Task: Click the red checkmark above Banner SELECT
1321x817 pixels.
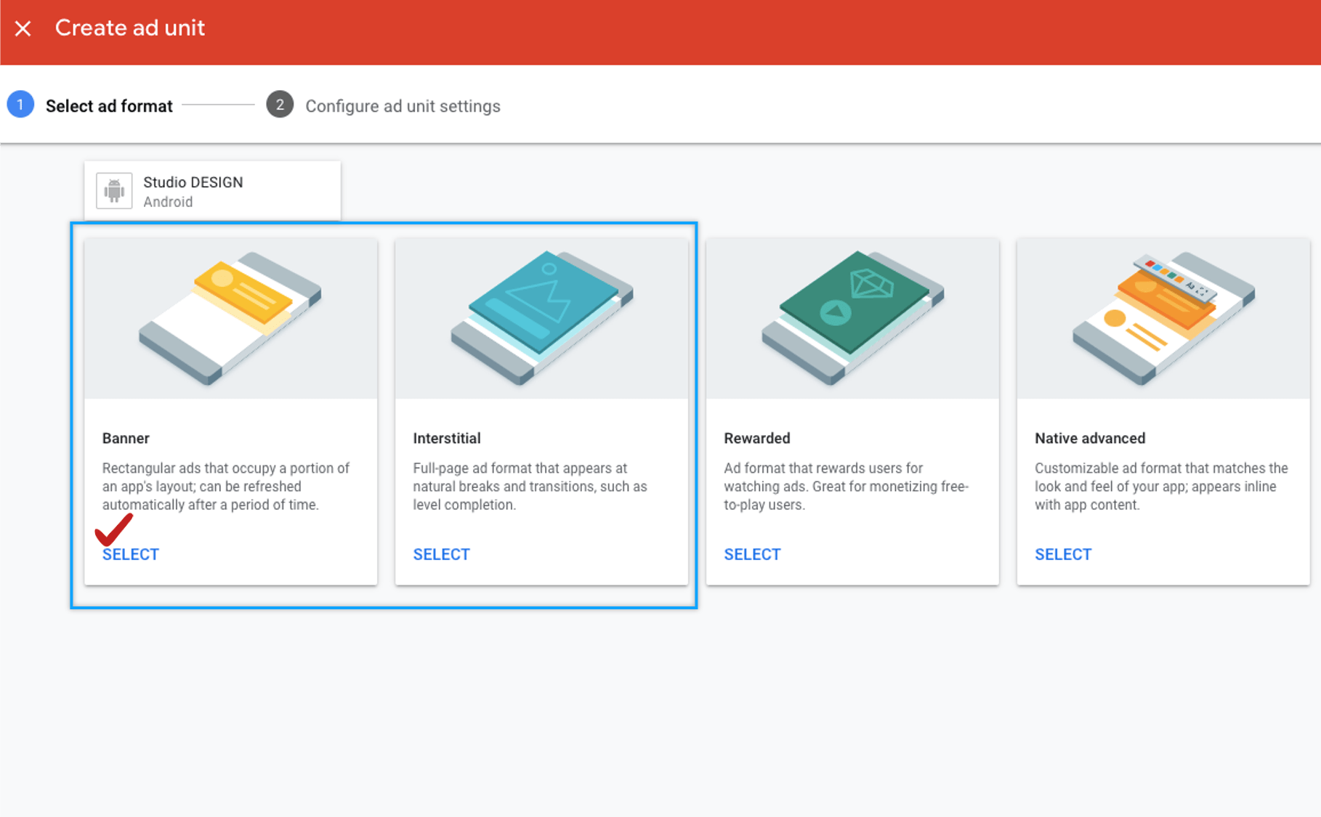Action: [113, 530]
